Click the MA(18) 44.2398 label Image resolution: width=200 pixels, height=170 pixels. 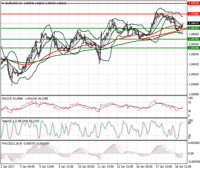click(37, 99)
